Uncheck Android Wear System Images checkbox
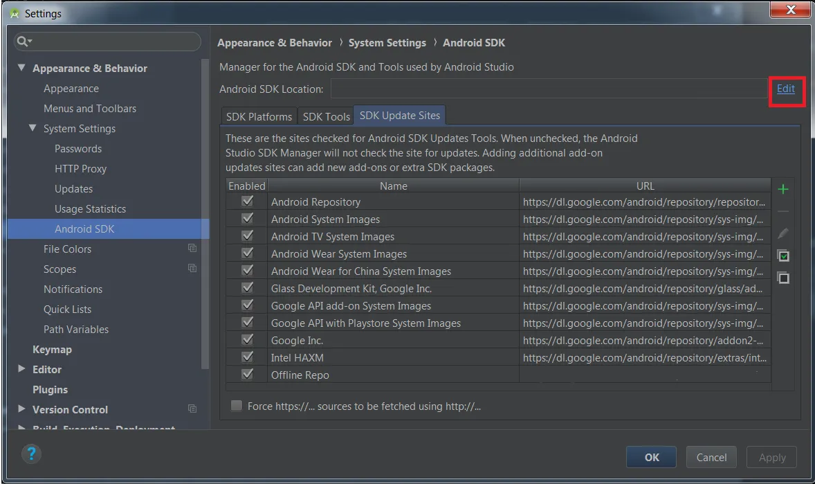Viewport: 815px width, 484px height. (248, 253)
